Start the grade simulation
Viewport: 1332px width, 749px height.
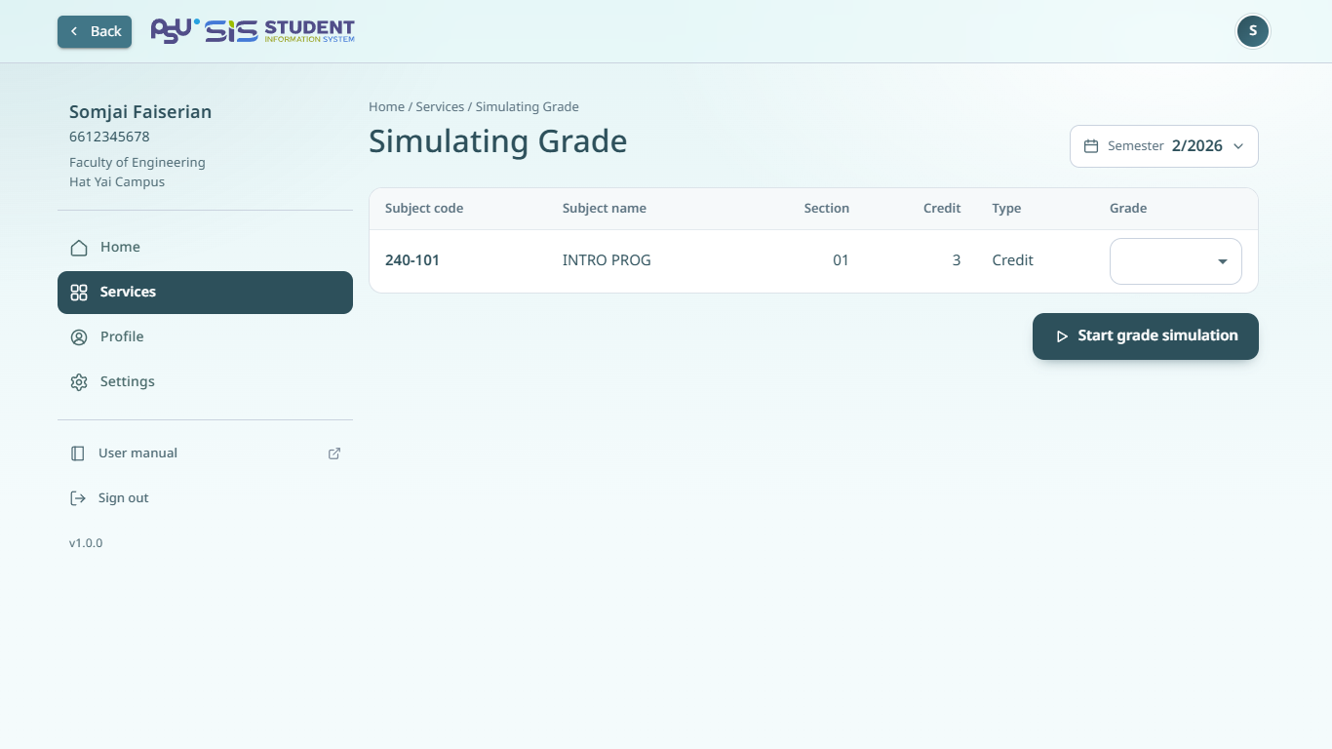pos(1146,336)
